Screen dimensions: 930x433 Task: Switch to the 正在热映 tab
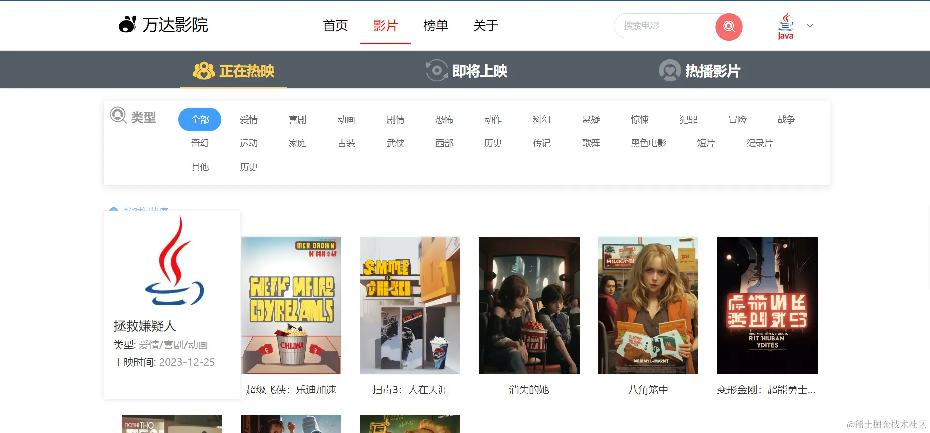coord(233,71)
